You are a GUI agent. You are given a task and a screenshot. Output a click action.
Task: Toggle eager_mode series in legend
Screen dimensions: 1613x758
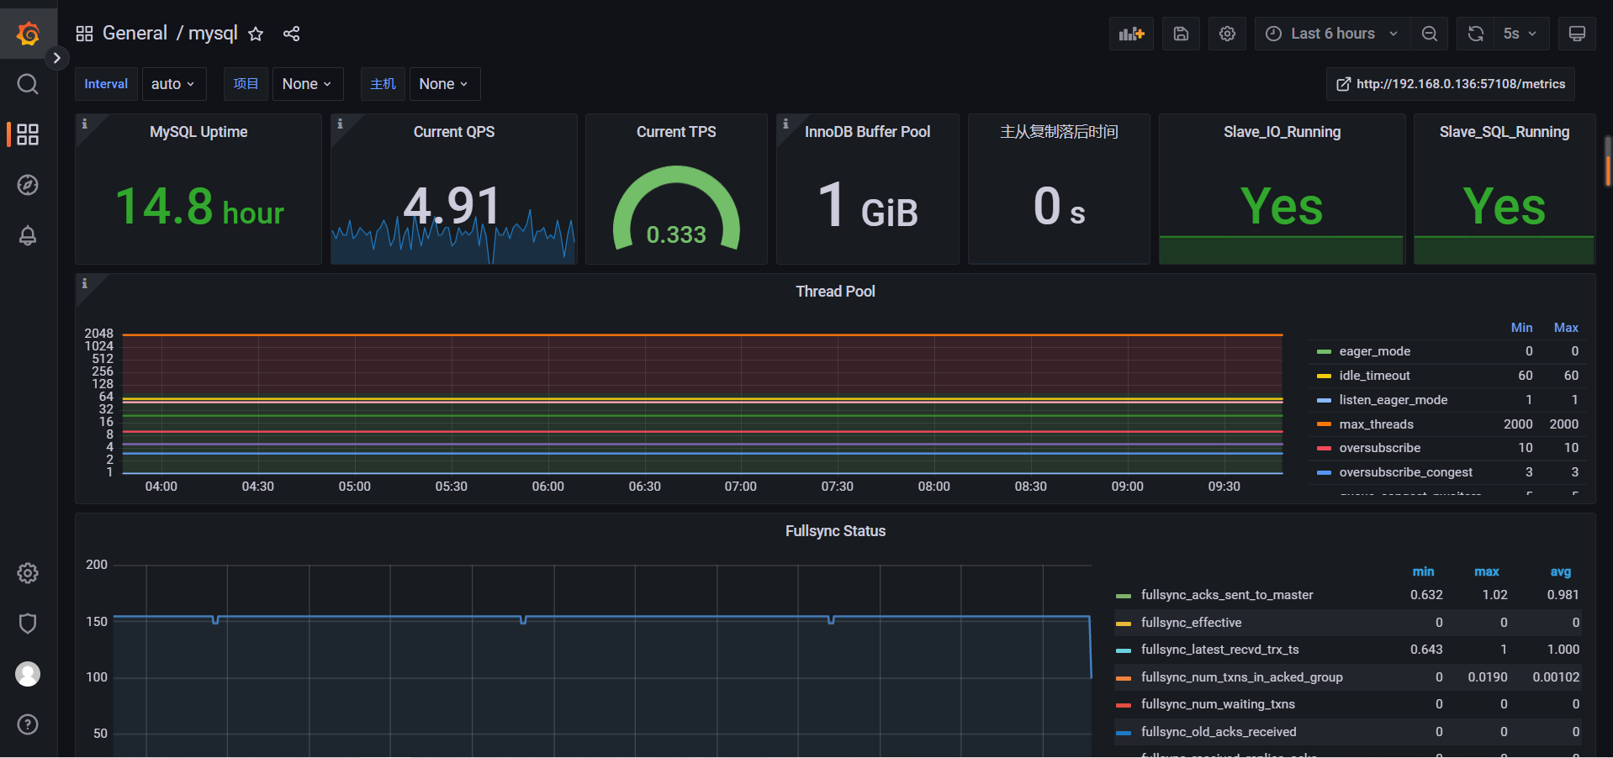[1374, 351]
